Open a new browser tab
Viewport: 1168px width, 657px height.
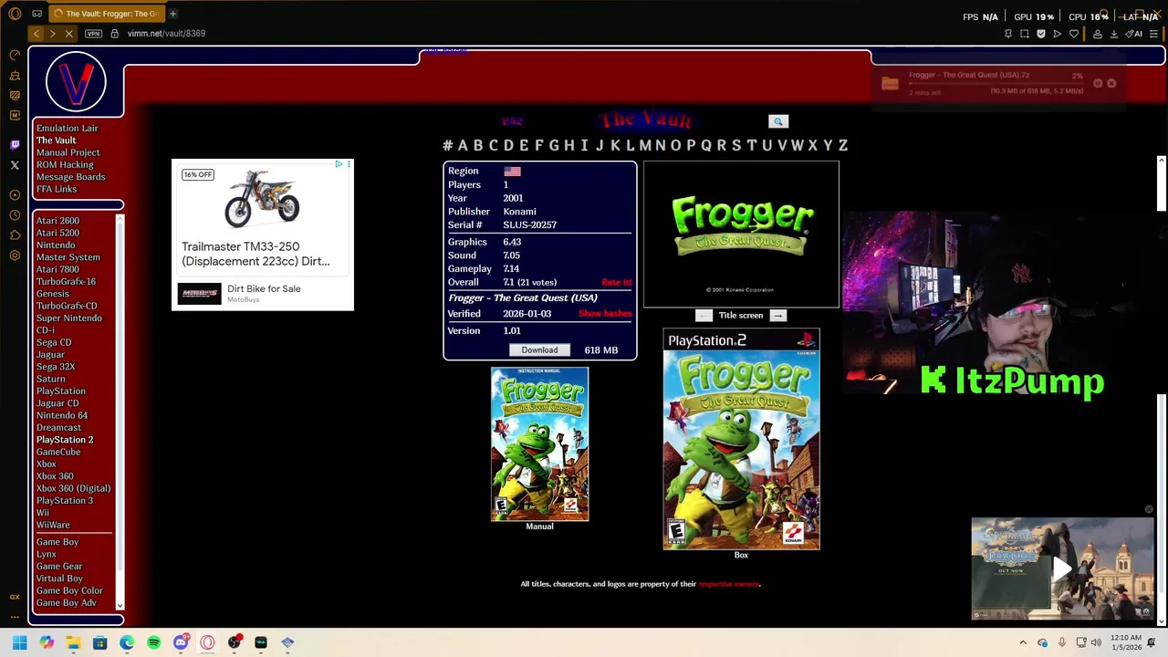pos(172,14)
